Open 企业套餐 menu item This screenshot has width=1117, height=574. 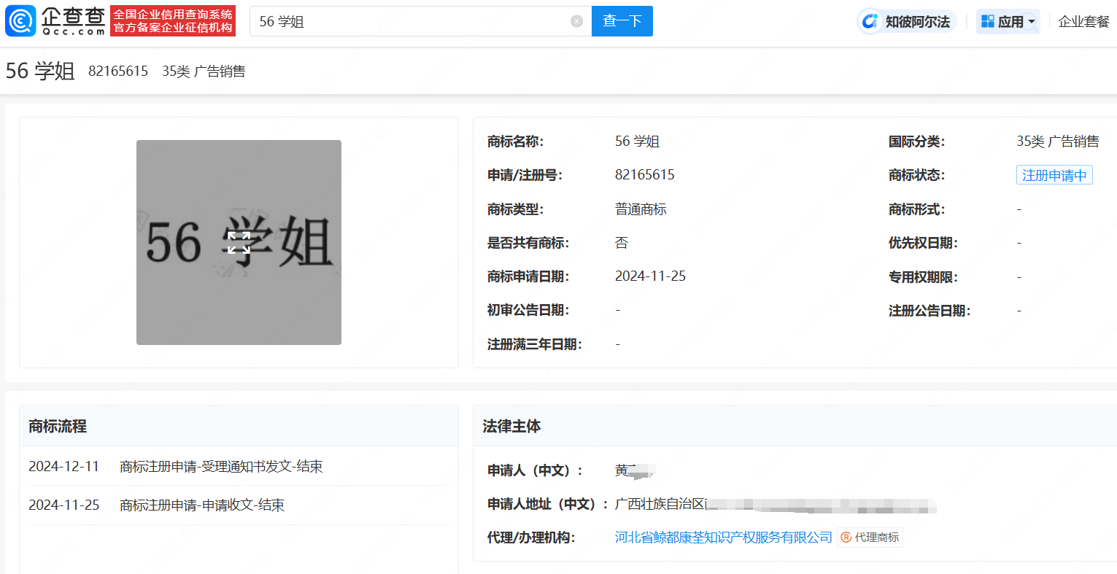click(x=1083, y=21)
